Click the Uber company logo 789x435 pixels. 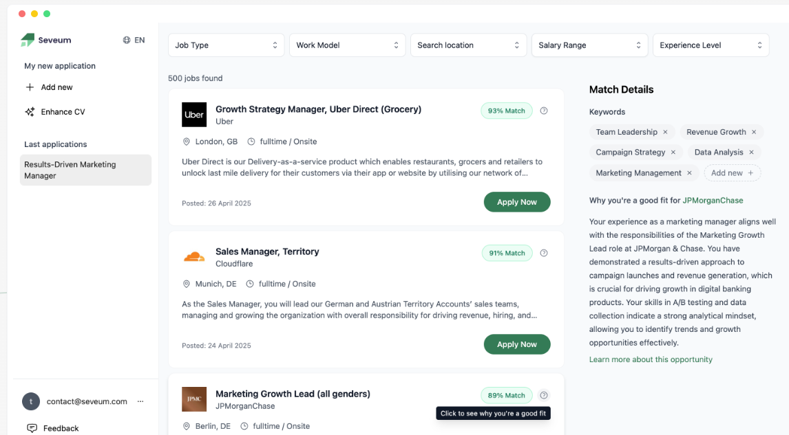(194, 115)
